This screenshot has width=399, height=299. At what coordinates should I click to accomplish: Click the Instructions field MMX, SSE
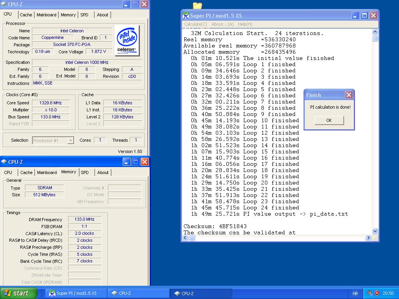[87, 83]
